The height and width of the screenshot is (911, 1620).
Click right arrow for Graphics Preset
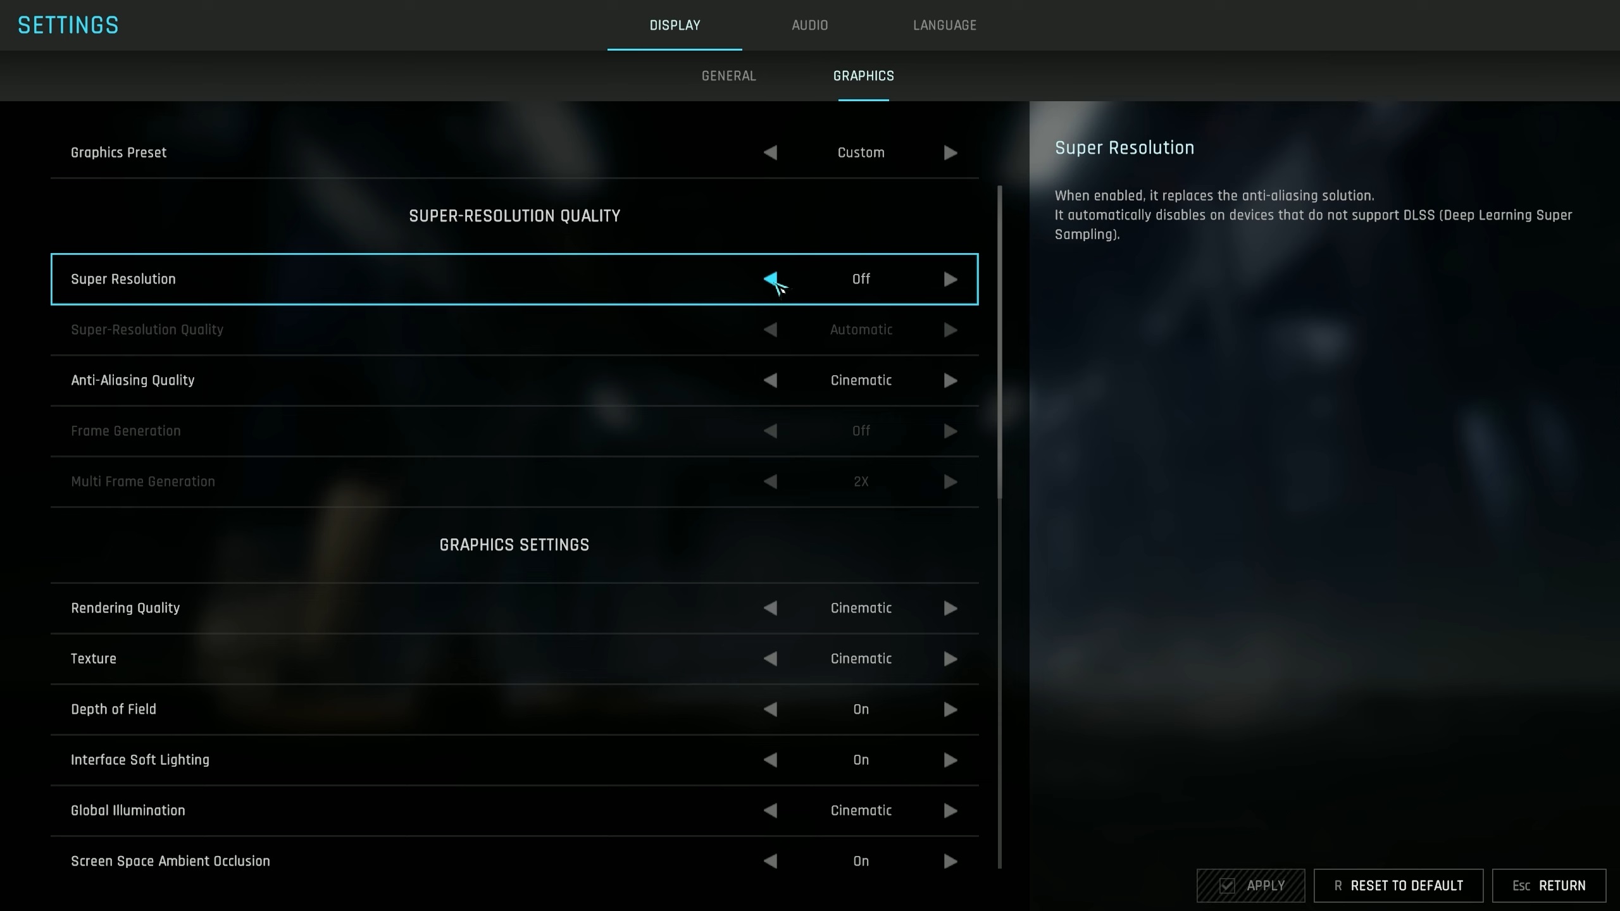(950, 152)
